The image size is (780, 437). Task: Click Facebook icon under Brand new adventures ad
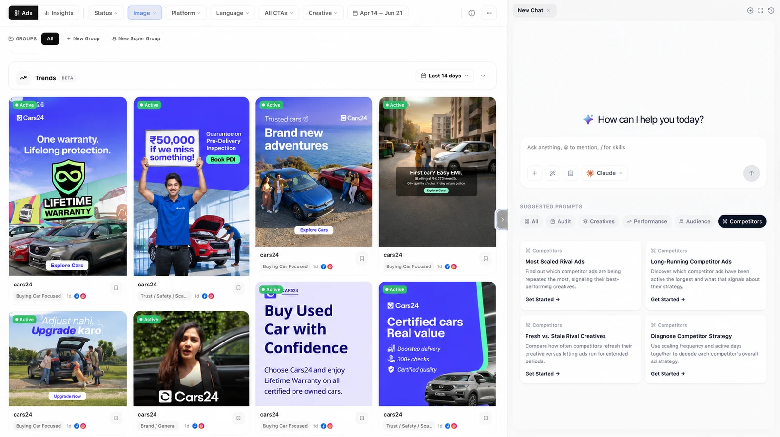pyautogui.click(x=323, y=266)
